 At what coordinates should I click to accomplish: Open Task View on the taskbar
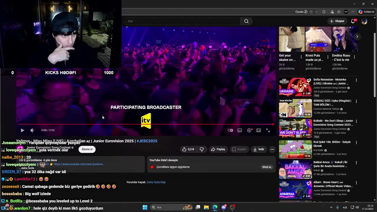pos(198,207)
